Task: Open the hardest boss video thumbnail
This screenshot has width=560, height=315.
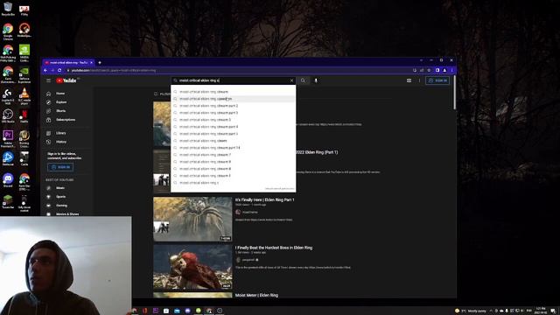Action: point(192,267)
